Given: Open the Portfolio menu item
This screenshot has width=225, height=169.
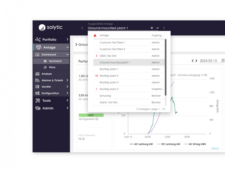Looking at the screenshot, I should pyautogui.click(x=51, y=40).
